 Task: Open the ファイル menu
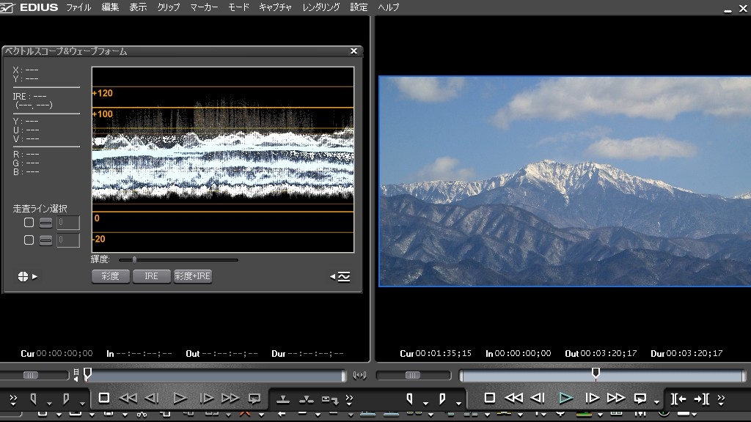coord(78,7)
